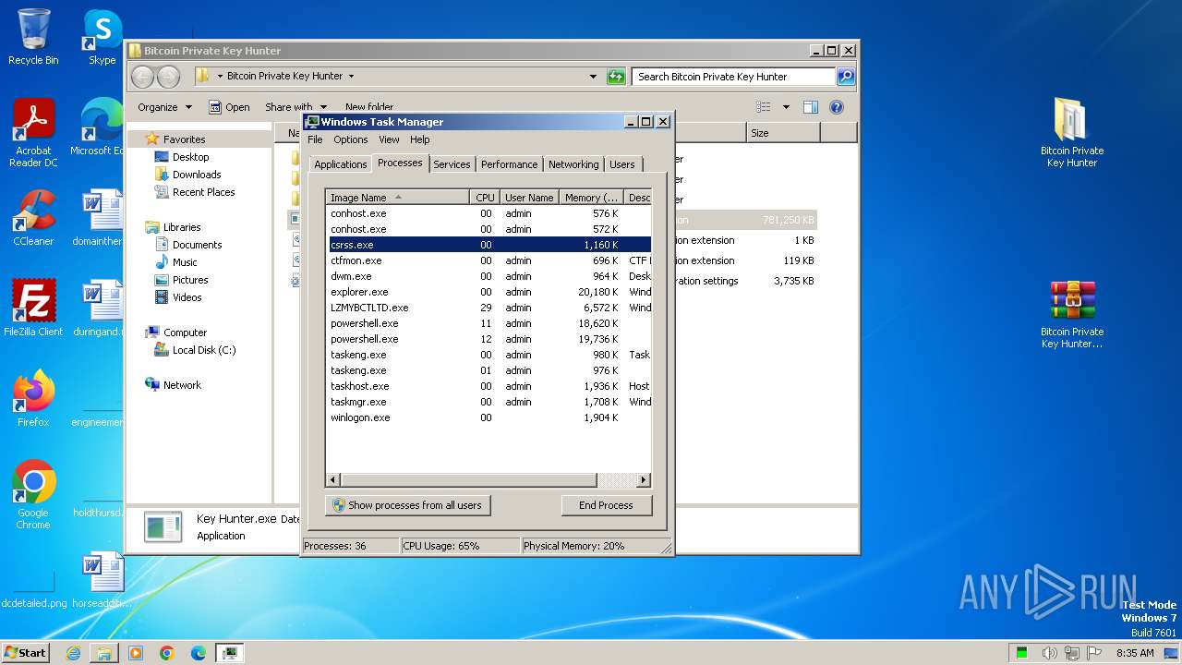
Task: Open horseaddition Word document on desktop
Action: (102, 580)
